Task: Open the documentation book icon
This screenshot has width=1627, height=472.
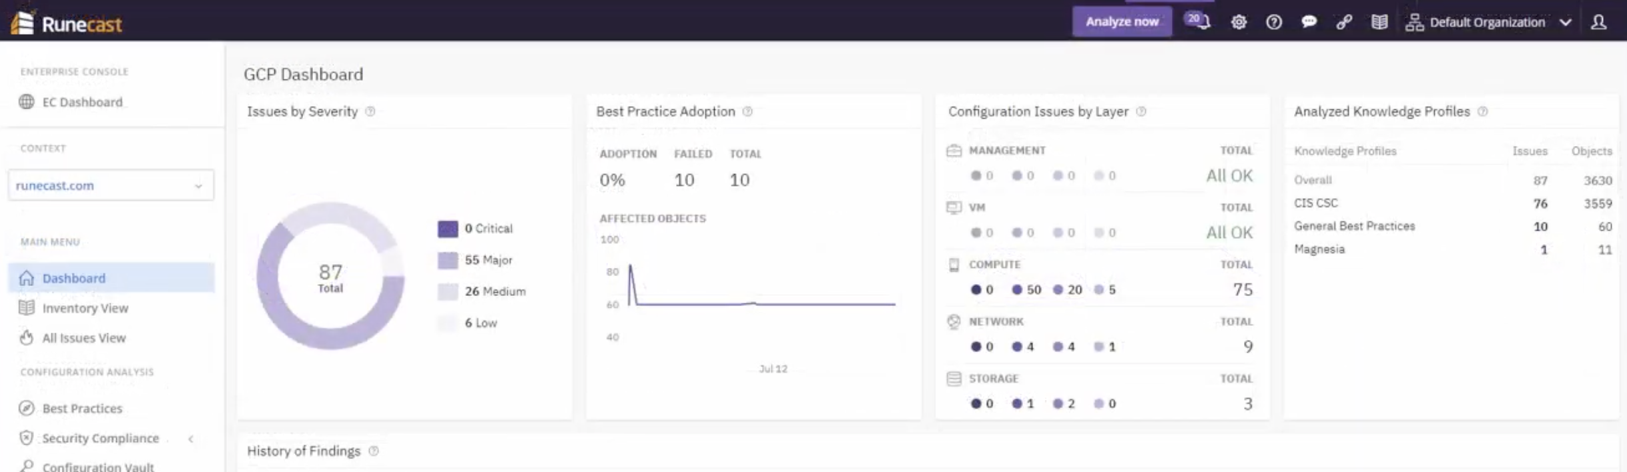Action: click(1379, 22)
